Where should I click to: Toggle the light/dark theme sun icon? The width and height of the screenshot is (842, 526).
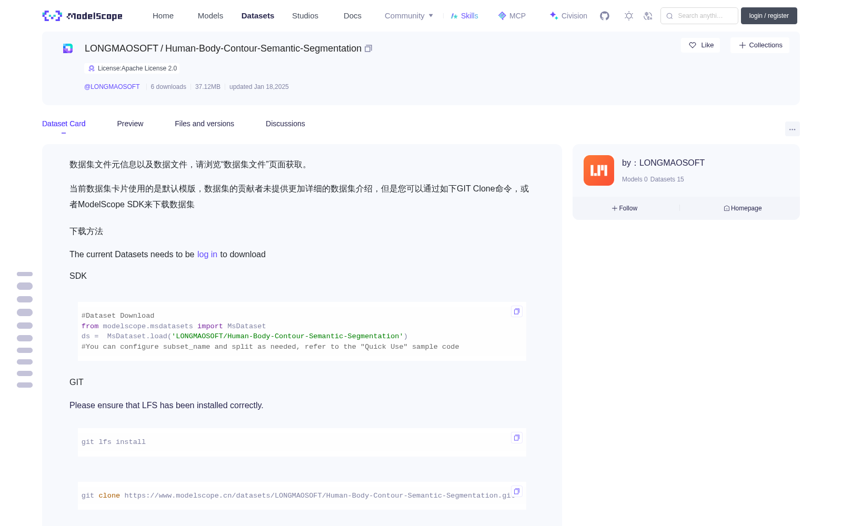(629, 16)
